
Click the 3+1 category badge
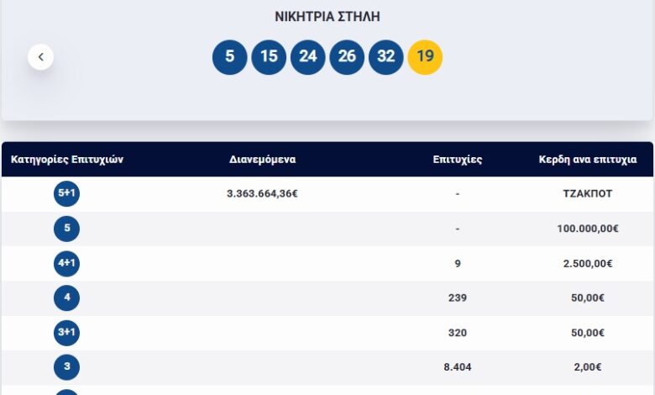point(66,333)
